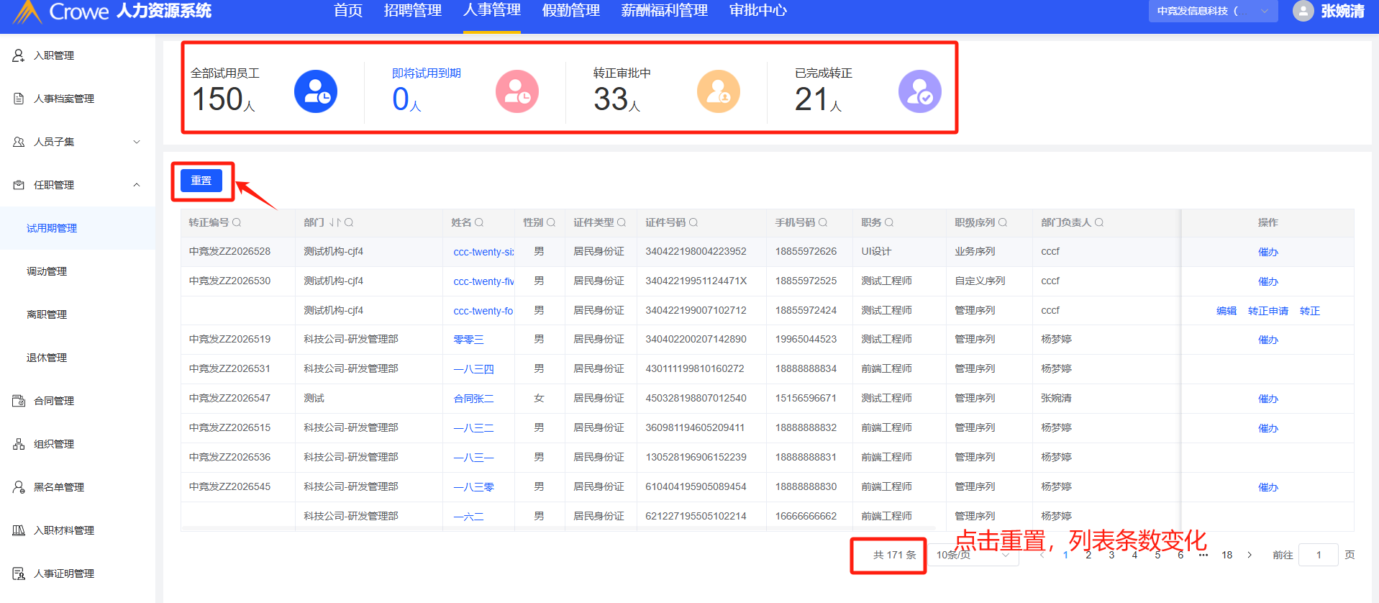
Task: Click the blue all-probation-employees icon
Action: click(315, 91)
